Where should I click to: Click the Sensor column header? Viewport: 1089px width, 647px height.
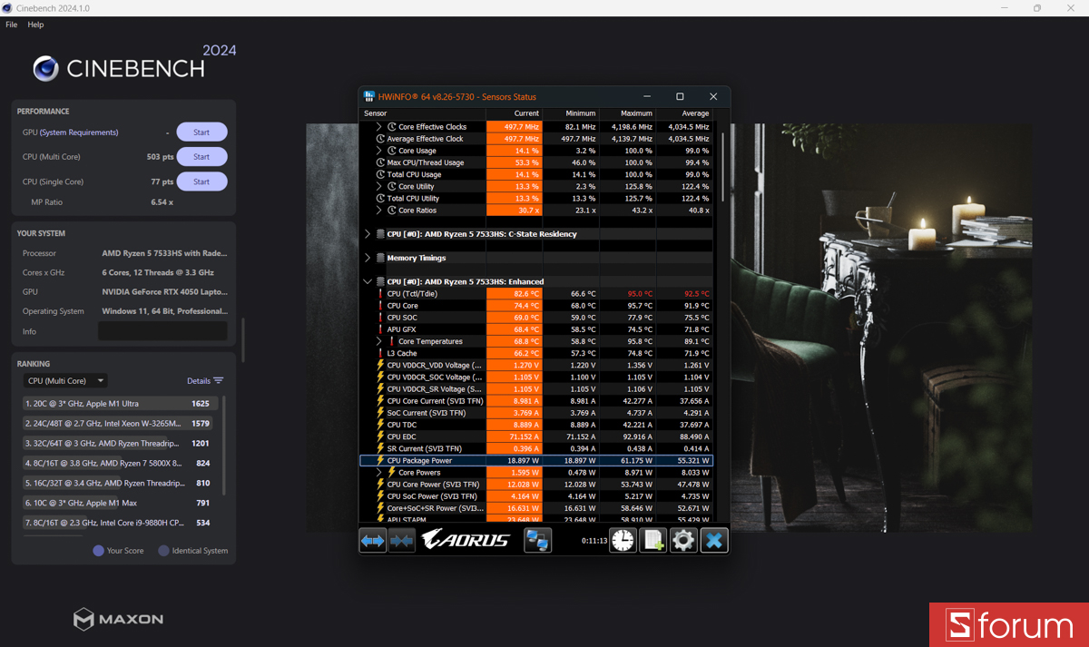click(423, 113)
